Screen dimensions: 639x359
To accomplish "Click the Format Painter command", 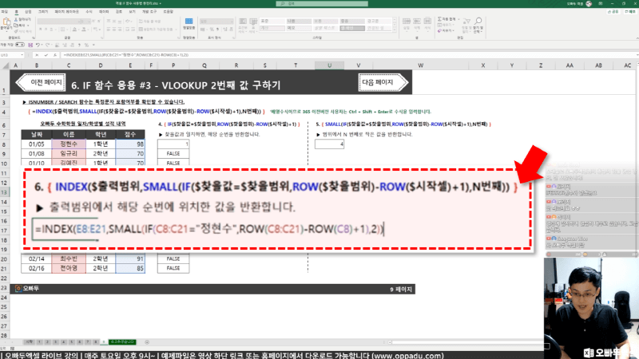I will (x=23, y=31).
